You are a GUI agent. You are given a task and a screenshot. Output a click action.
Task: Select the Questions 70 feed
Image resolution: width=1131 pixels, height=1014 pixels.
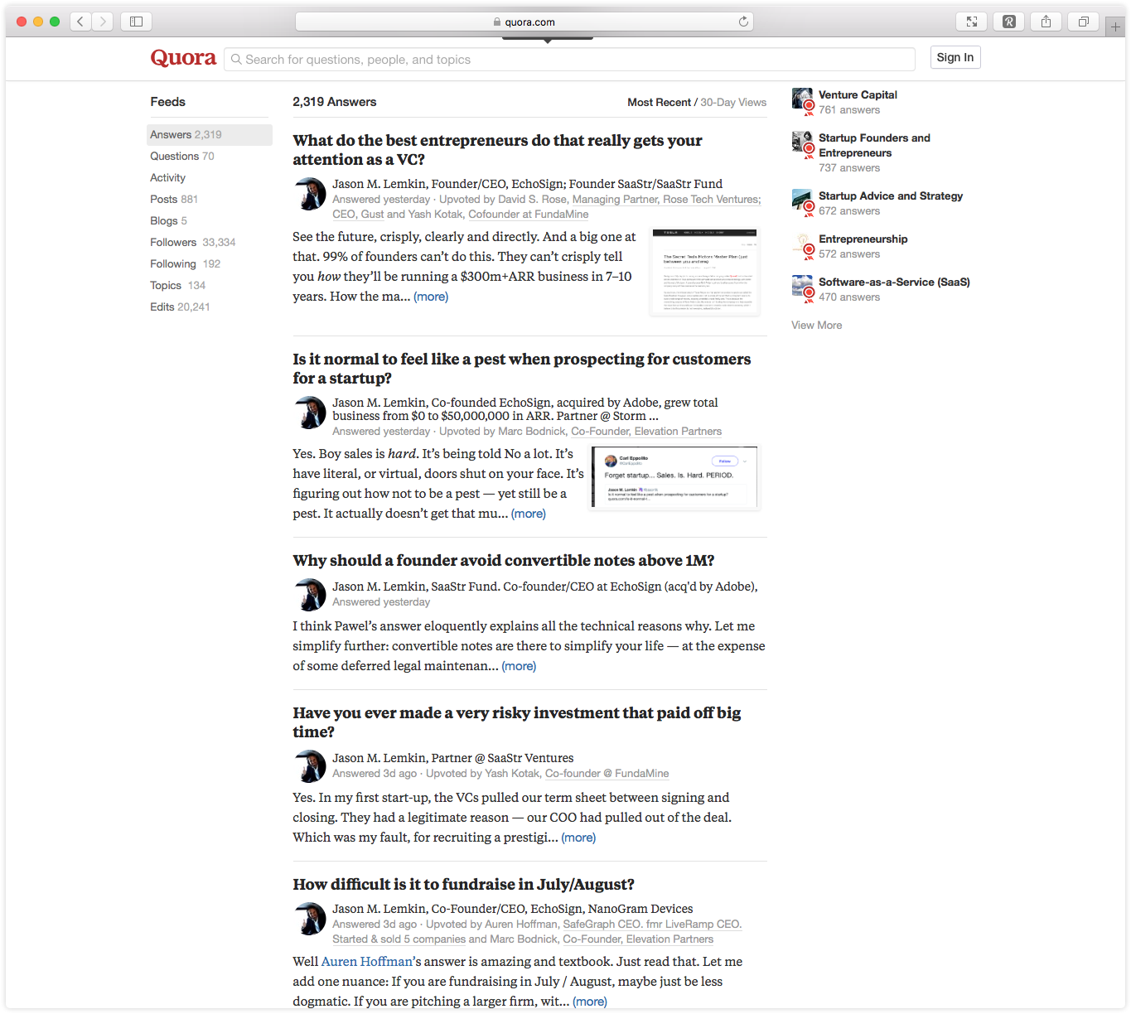[182, 157]
